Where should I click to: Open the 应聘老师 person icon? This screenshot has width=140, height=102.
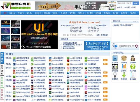coord(133,58)
